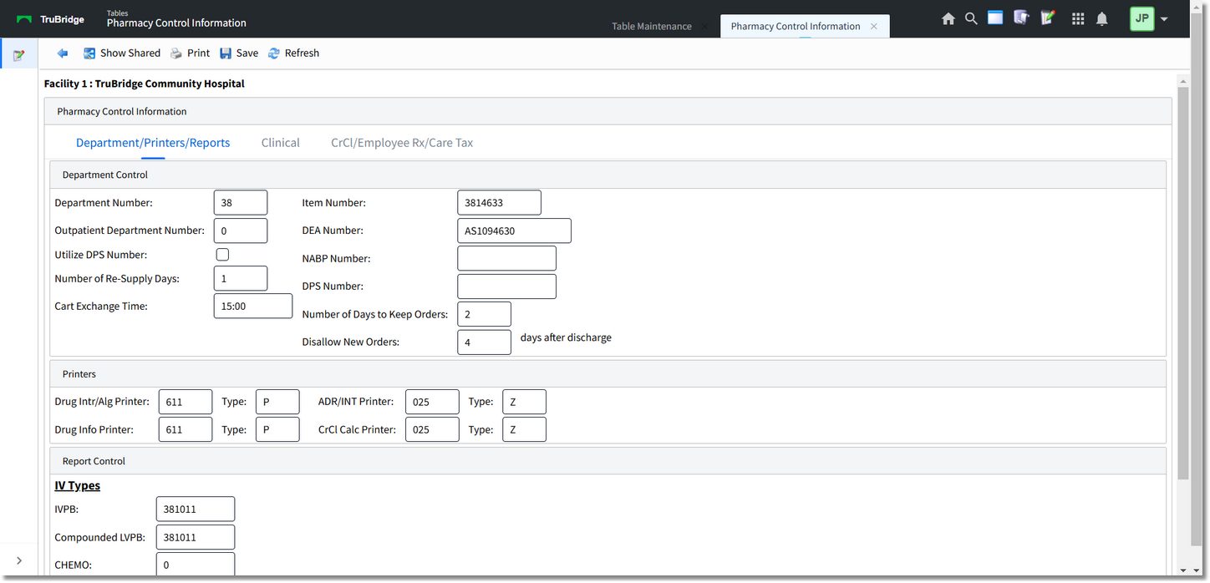Open the search magnifier icon
Image resolution: width=1210 pixels, height=583 pixels.
pos(971,18)
